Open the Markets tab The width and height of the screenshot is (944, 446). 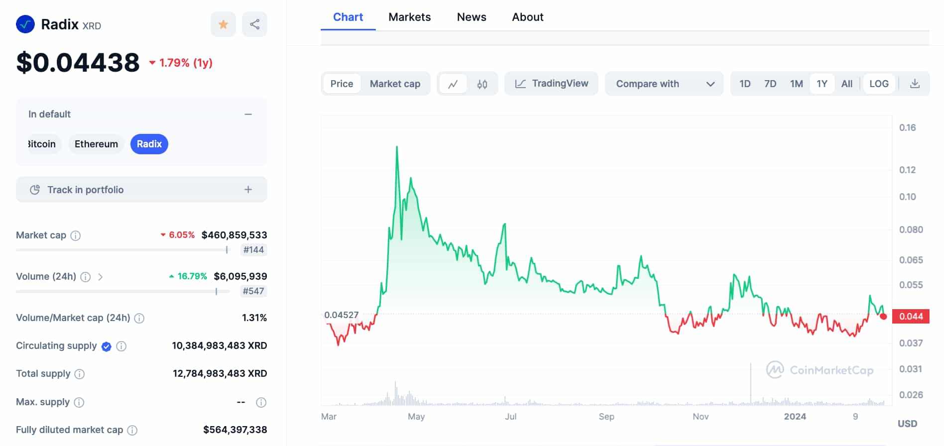pos(410,17)
